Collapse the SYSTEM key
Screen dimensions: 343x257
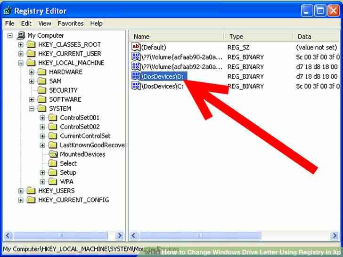[x=32, y=109]
